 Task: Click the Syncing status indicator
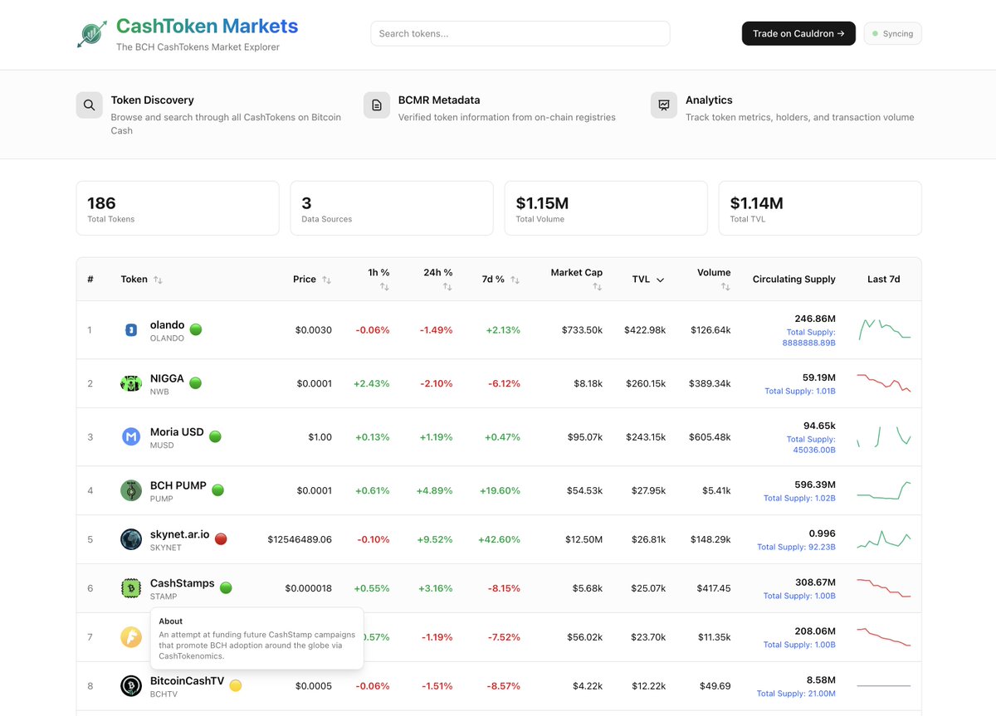click(892, 34)
